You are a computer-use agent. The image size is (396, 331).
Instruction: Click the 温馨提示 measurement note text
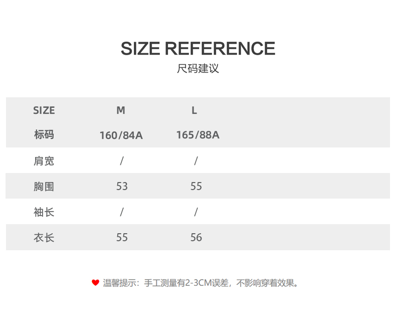click(202, 283)
